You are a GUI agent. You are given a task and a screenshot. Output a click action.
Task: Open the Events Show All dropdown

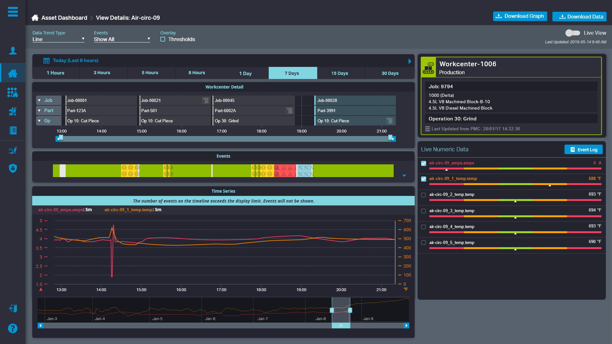122,39
